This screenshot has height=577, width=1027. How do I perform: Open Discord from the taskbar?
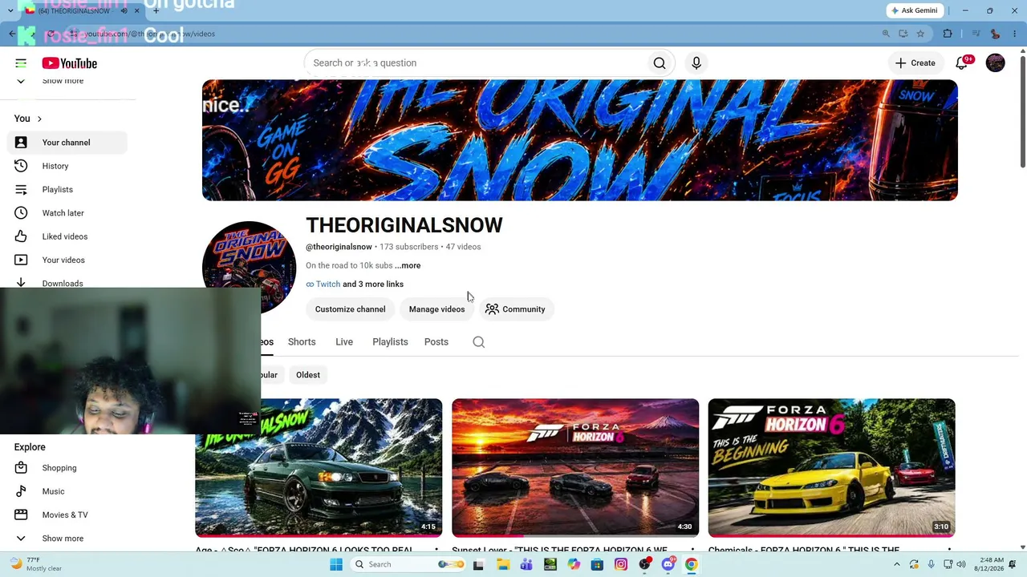(668, 564)
